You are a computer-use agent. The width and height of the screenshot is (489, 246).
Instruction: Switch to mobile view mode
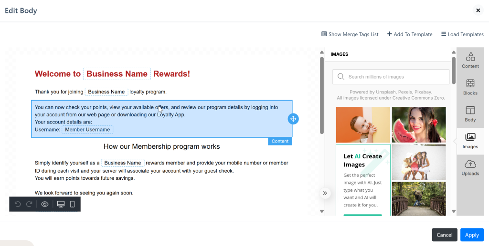point(73,204)
